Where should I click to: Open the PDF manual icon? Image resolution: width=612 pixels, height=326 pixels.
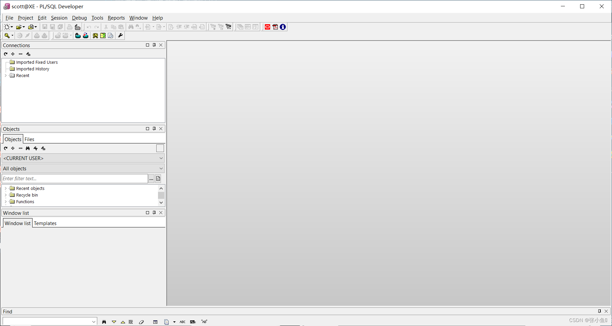pos(275,27)
